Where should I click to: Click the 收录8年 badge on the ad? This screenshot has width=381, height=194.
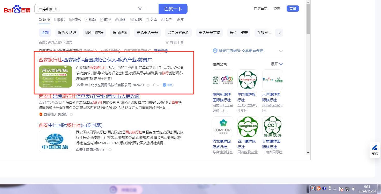[83, 85]
